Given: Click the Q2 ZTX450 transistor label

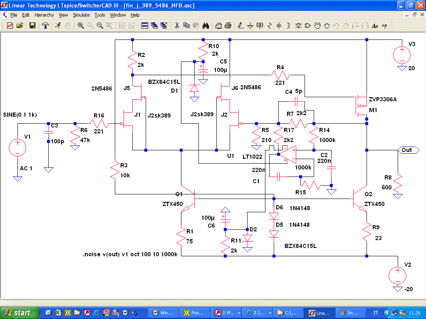Looking at the screenshot, I should [374, 204].
